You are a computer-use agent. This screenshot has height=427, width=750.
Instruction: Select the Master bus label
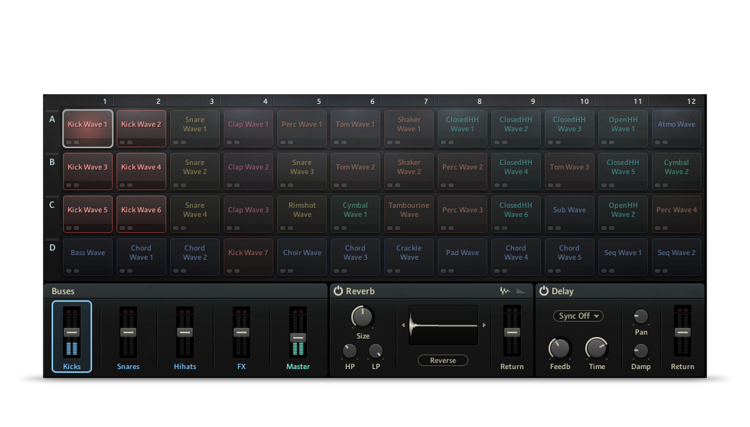[298, 367]
